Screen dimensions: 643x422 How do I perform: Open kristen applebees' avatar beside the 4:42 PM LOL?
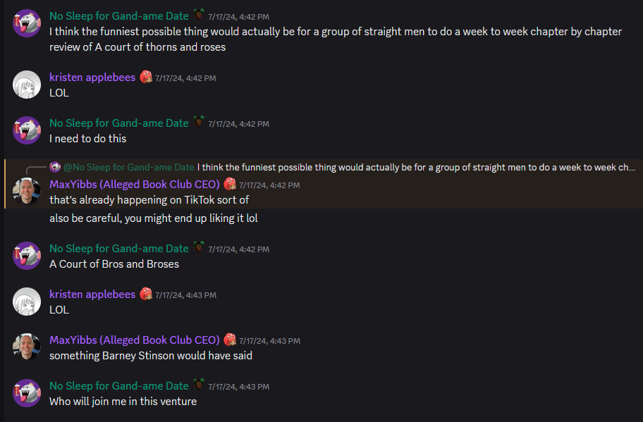point(27,85)
